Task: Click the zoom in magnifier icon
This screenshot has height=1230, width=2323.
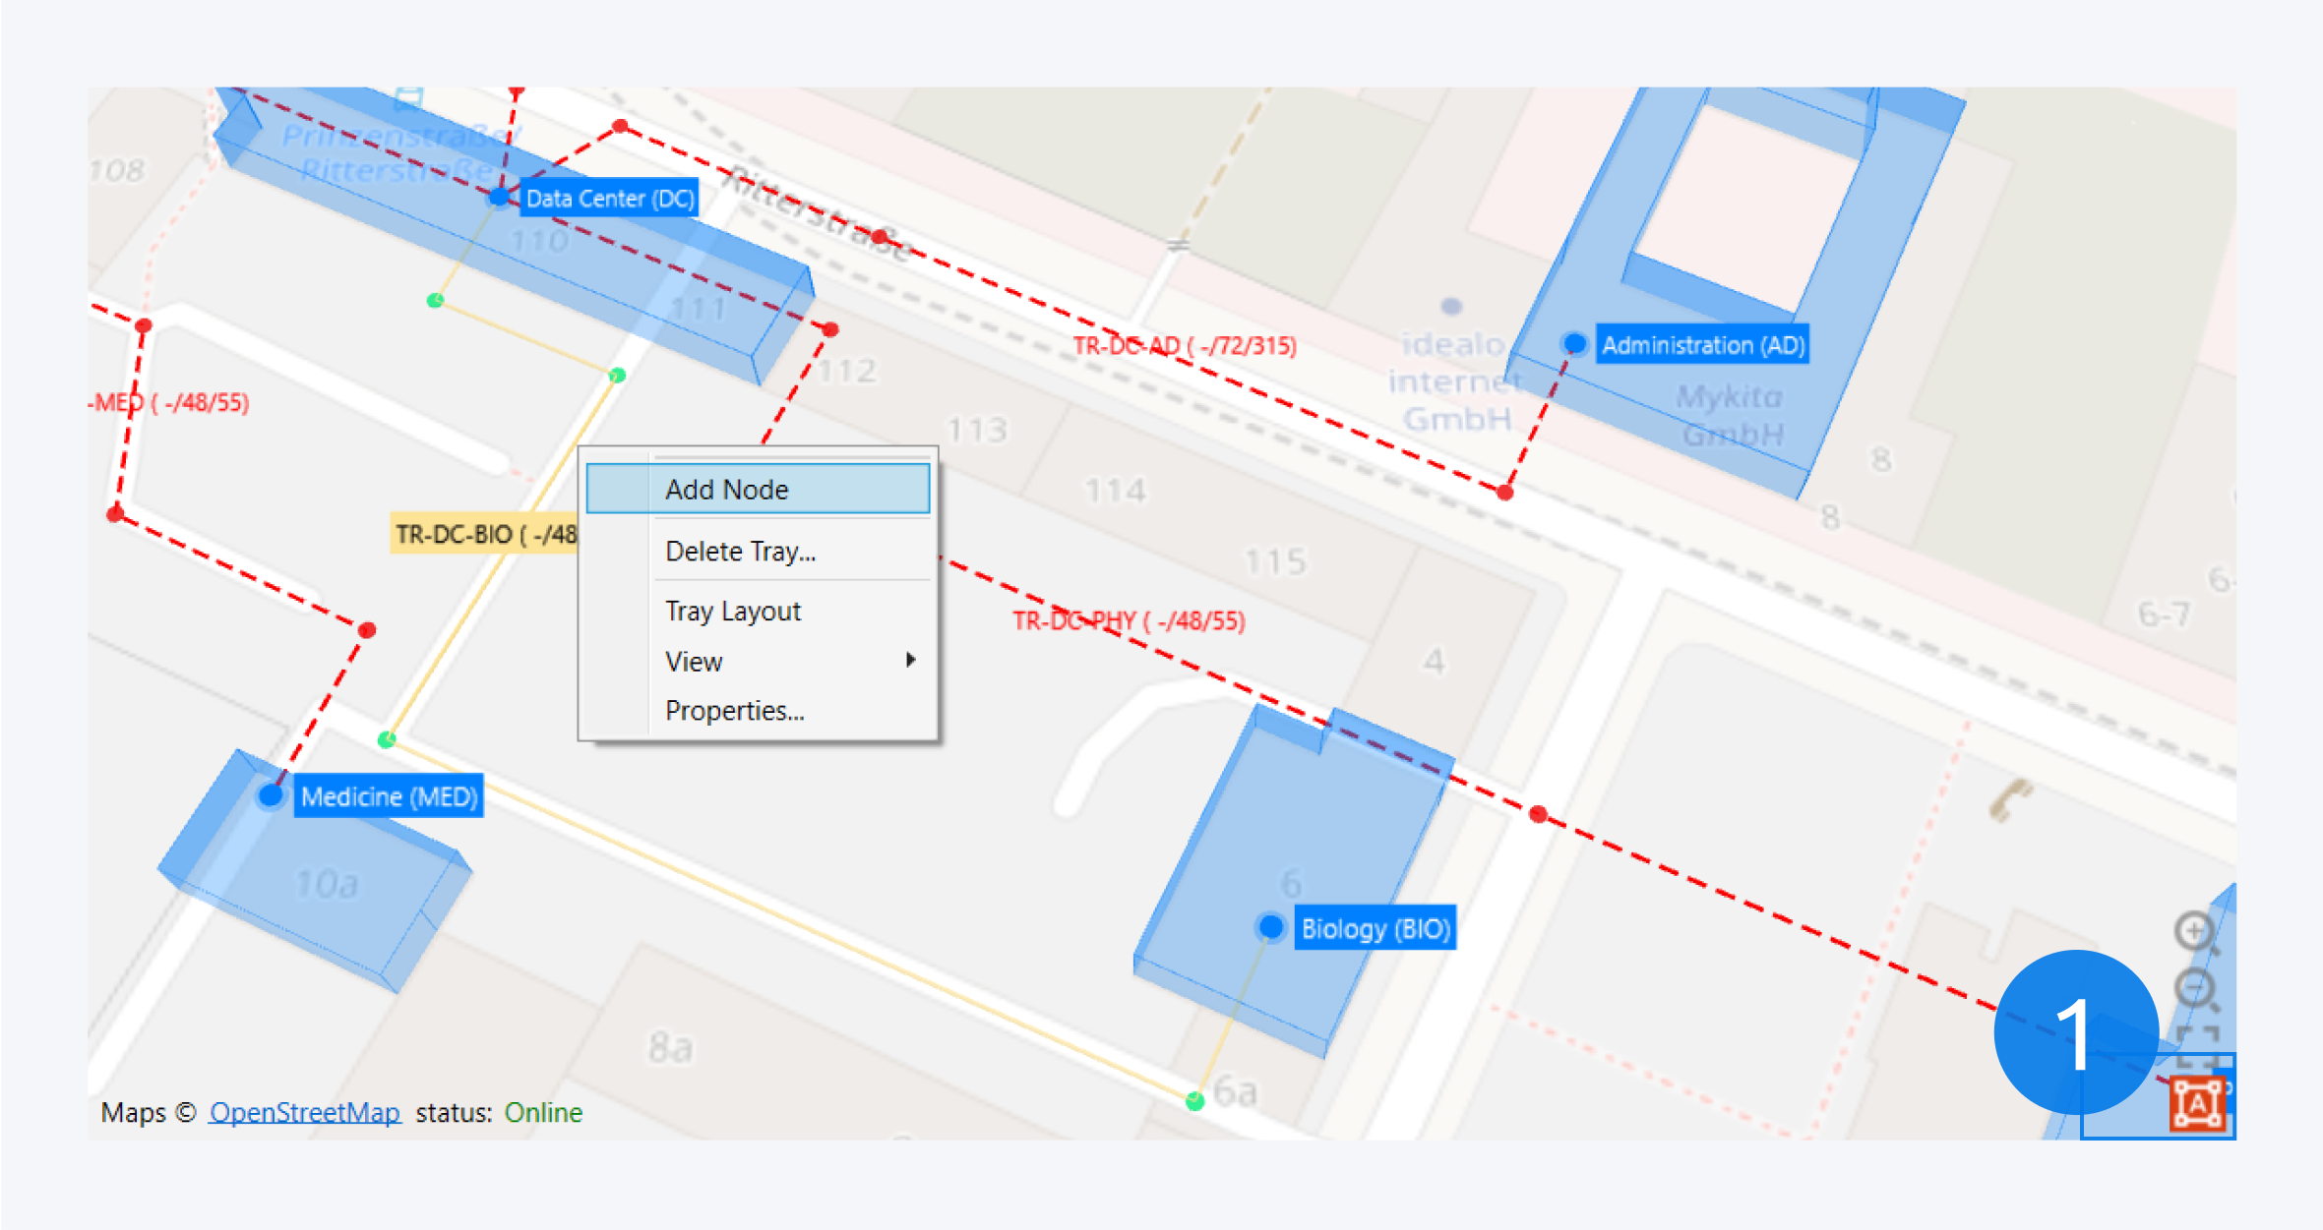Action: pyautogui.click(x=2194, y=930)
